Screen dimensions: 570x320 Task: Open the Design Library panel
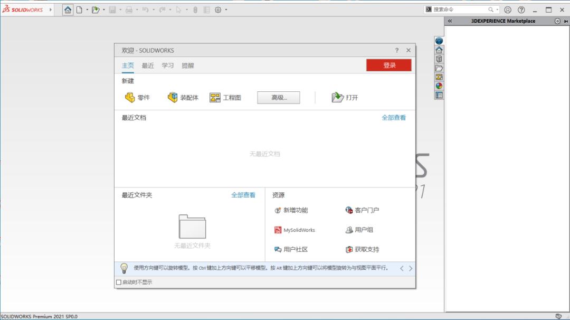(439, 59)
